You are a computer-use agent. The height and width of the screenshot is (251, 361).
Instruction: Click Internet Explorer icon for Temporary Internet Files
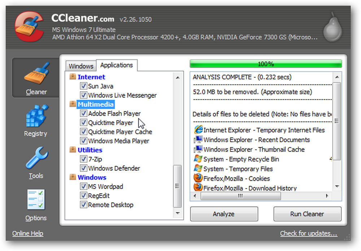(198, 130)
